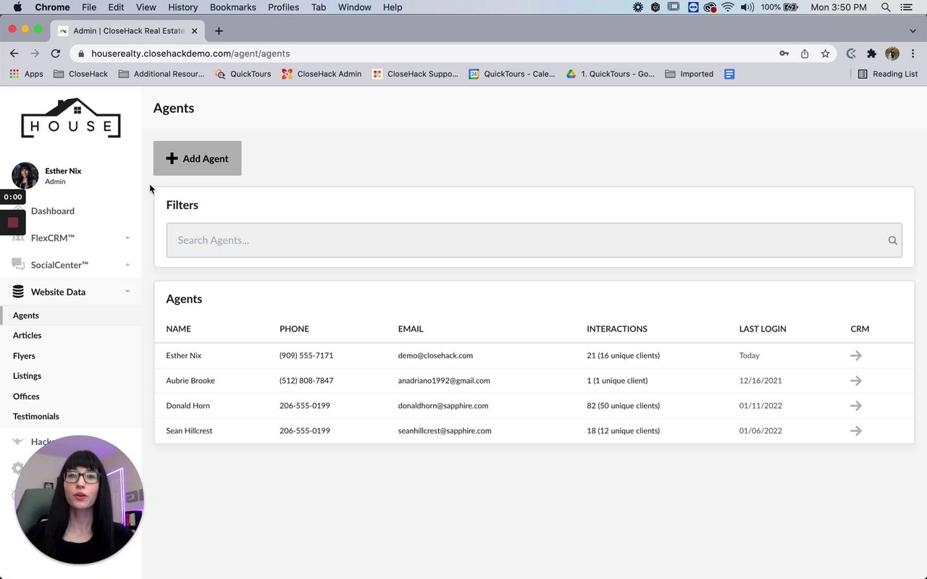Go to the Dashboard
Screen dimensions: 927x579
tap(53, 211)
